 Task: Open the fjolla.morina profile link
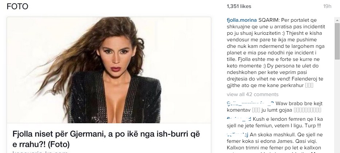[242, 20]
